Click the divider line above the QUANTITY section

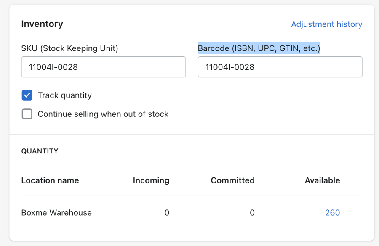point(192,134)
